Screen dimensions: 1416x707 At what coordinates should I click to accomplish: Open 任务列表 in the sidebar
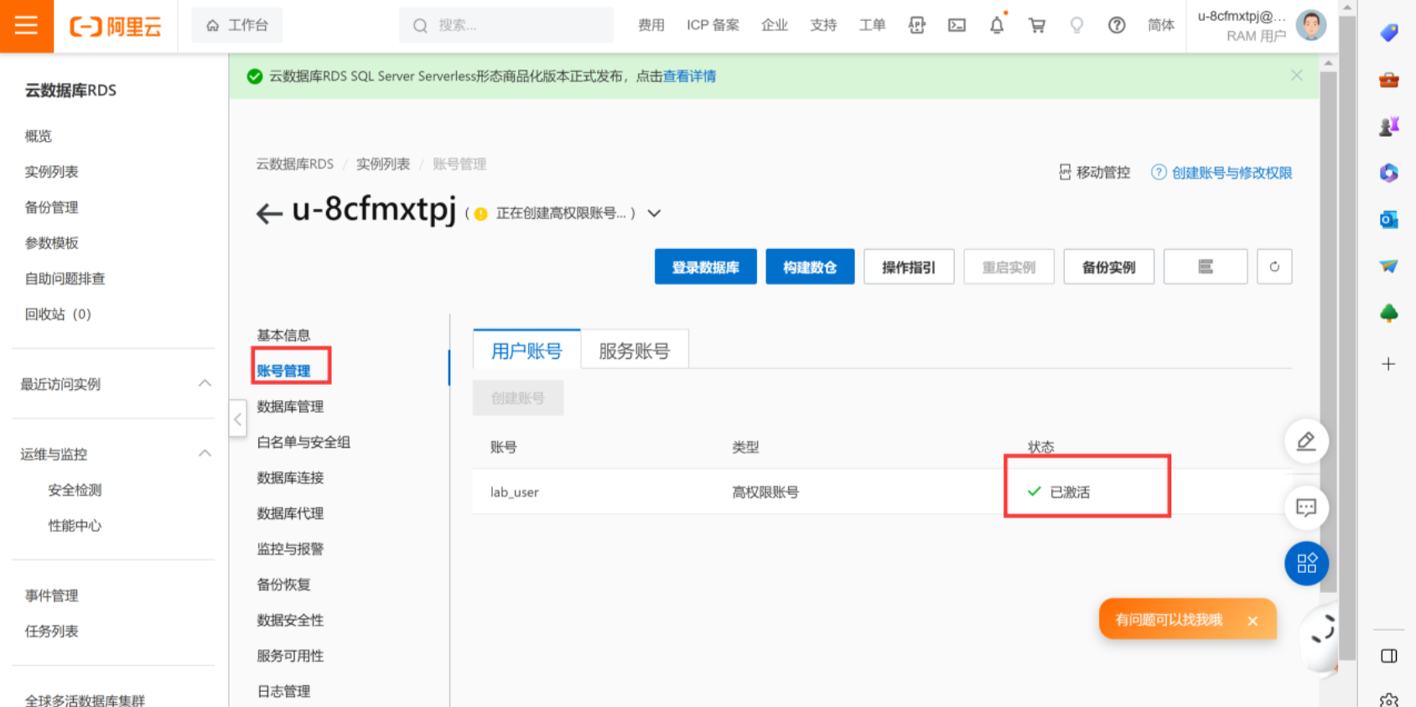(x=51, y=632)
